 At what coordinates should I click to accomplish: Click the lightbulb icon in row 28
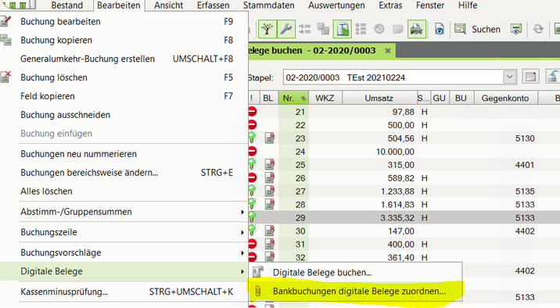[x=252, y=204]
